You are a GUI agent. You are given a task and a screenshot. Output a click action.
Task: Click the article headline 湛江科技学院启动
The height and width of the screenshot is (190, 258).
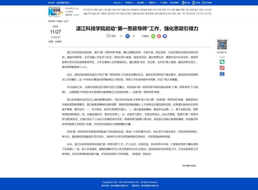tap(137, 29)
